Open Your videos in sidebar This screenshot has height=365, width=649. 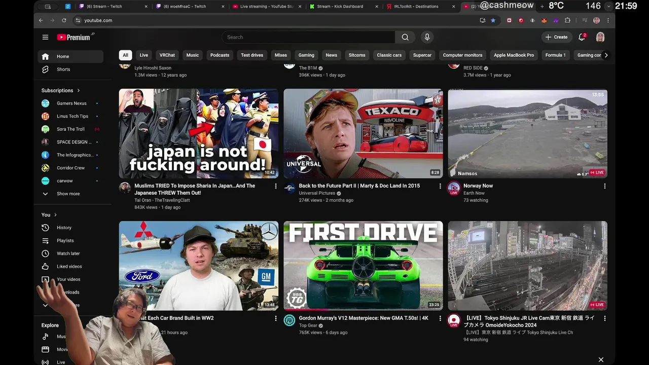click(x=70, y=279)
